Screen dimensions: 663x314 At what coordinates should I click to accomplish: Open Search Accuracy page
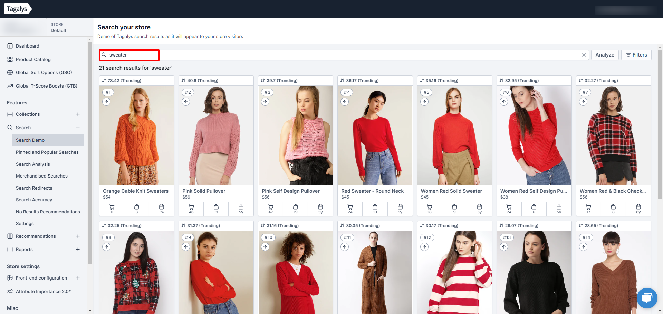click(x=34, y=200)
